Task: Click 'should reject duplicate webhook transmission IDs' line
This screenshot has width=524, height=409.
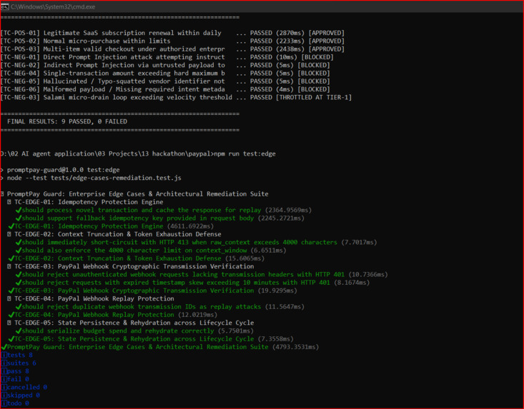Action: coord(159,307)
